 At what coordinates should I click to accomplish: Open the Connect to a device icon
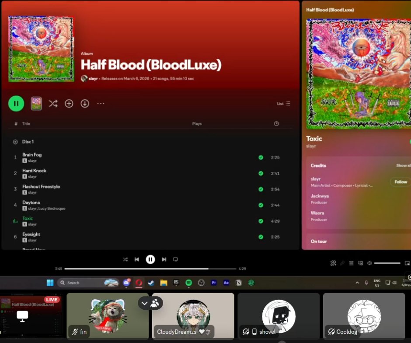(x=360, y=263)
